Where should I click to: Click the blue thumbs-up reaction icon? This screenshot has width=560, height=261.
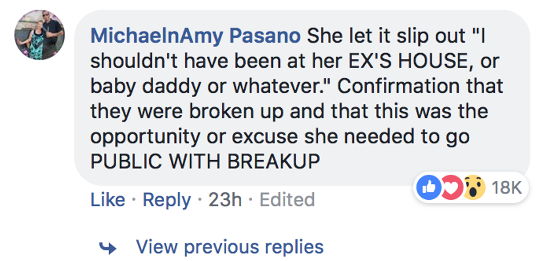[x=429, y=186]
